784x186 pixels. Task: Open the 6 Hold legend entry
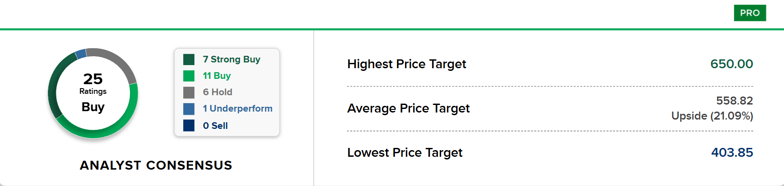click(217, 92)
